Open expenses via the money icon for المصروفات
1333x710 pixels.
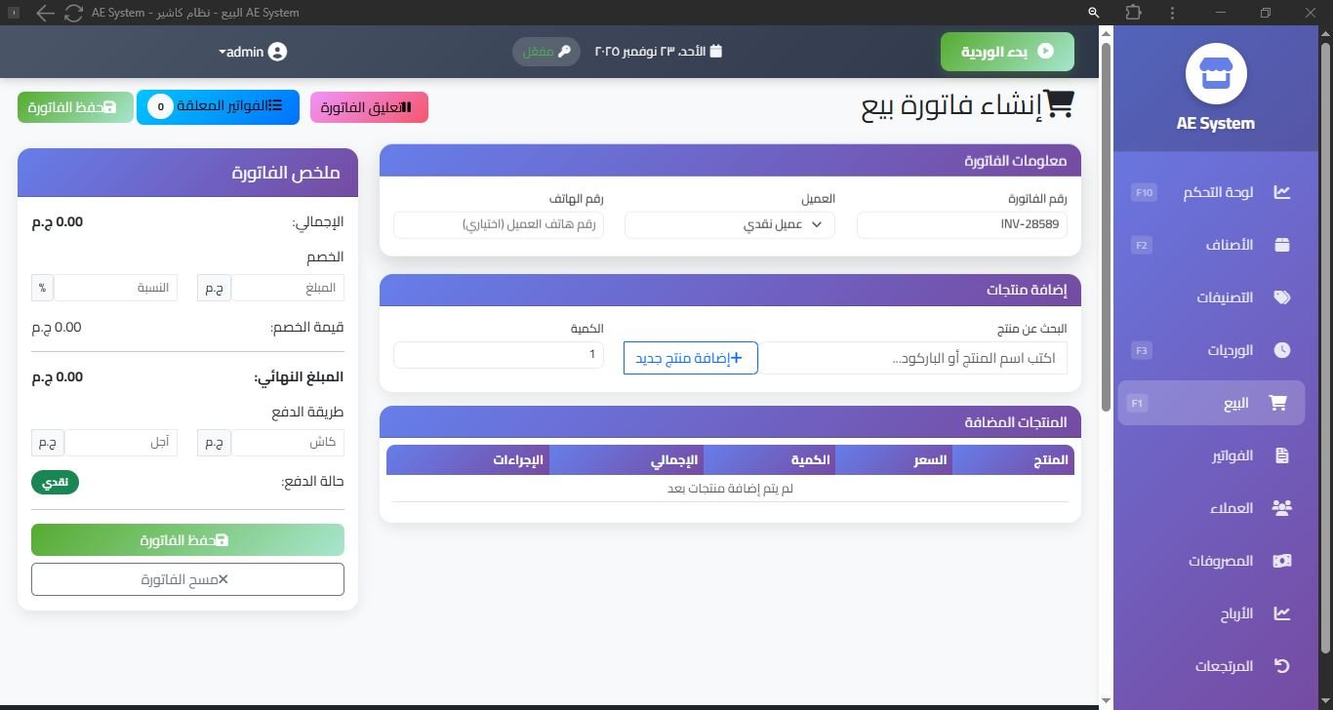(x=1281, y=560)
